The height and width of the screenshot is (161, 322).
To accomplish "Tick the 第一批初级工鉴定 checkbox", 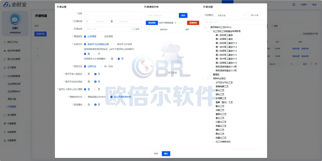I will click(x=213, y=35).
